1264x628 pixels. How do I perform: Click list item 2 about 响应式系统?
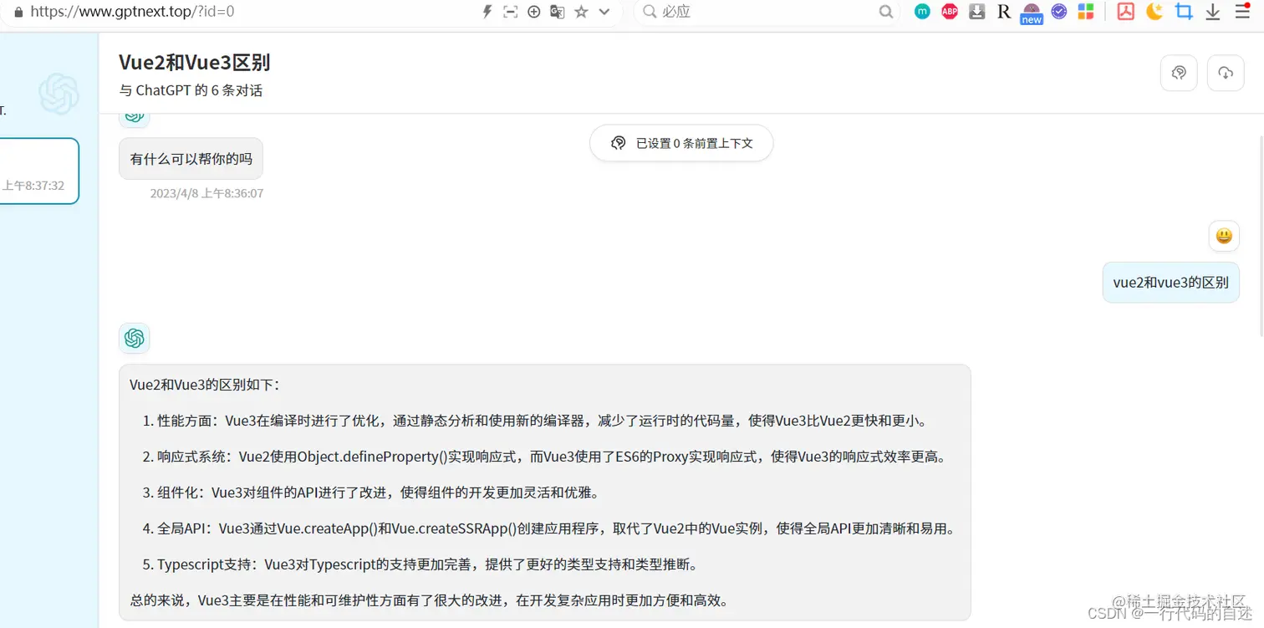(x=543, y=457)
